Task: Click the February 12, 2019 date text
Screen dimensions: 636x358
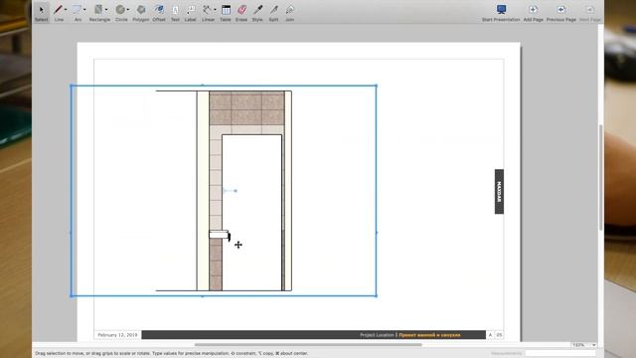Action: [x=117, y=335]
